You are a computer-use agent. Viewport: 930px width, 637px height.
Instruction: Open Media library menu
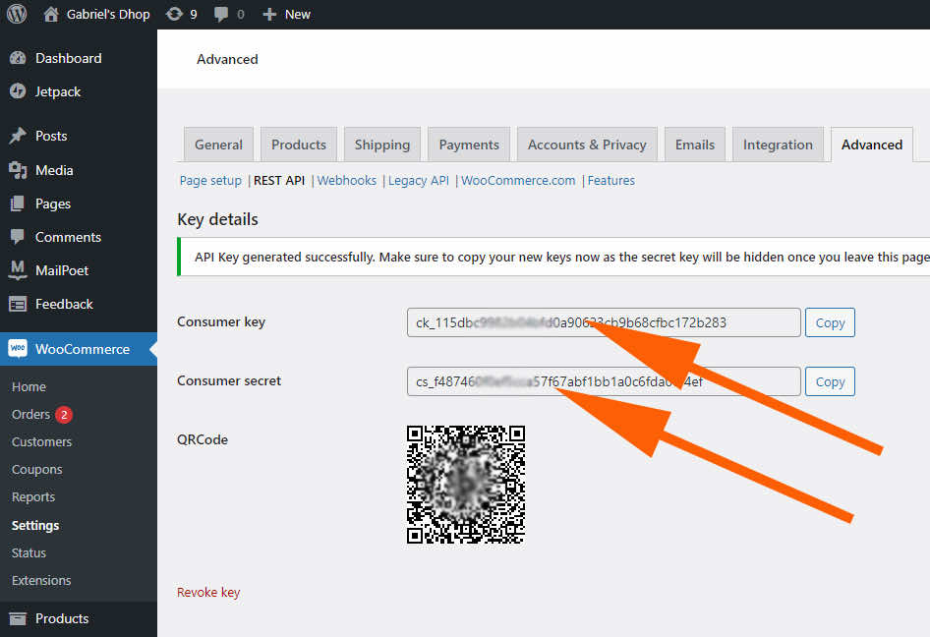54,170
